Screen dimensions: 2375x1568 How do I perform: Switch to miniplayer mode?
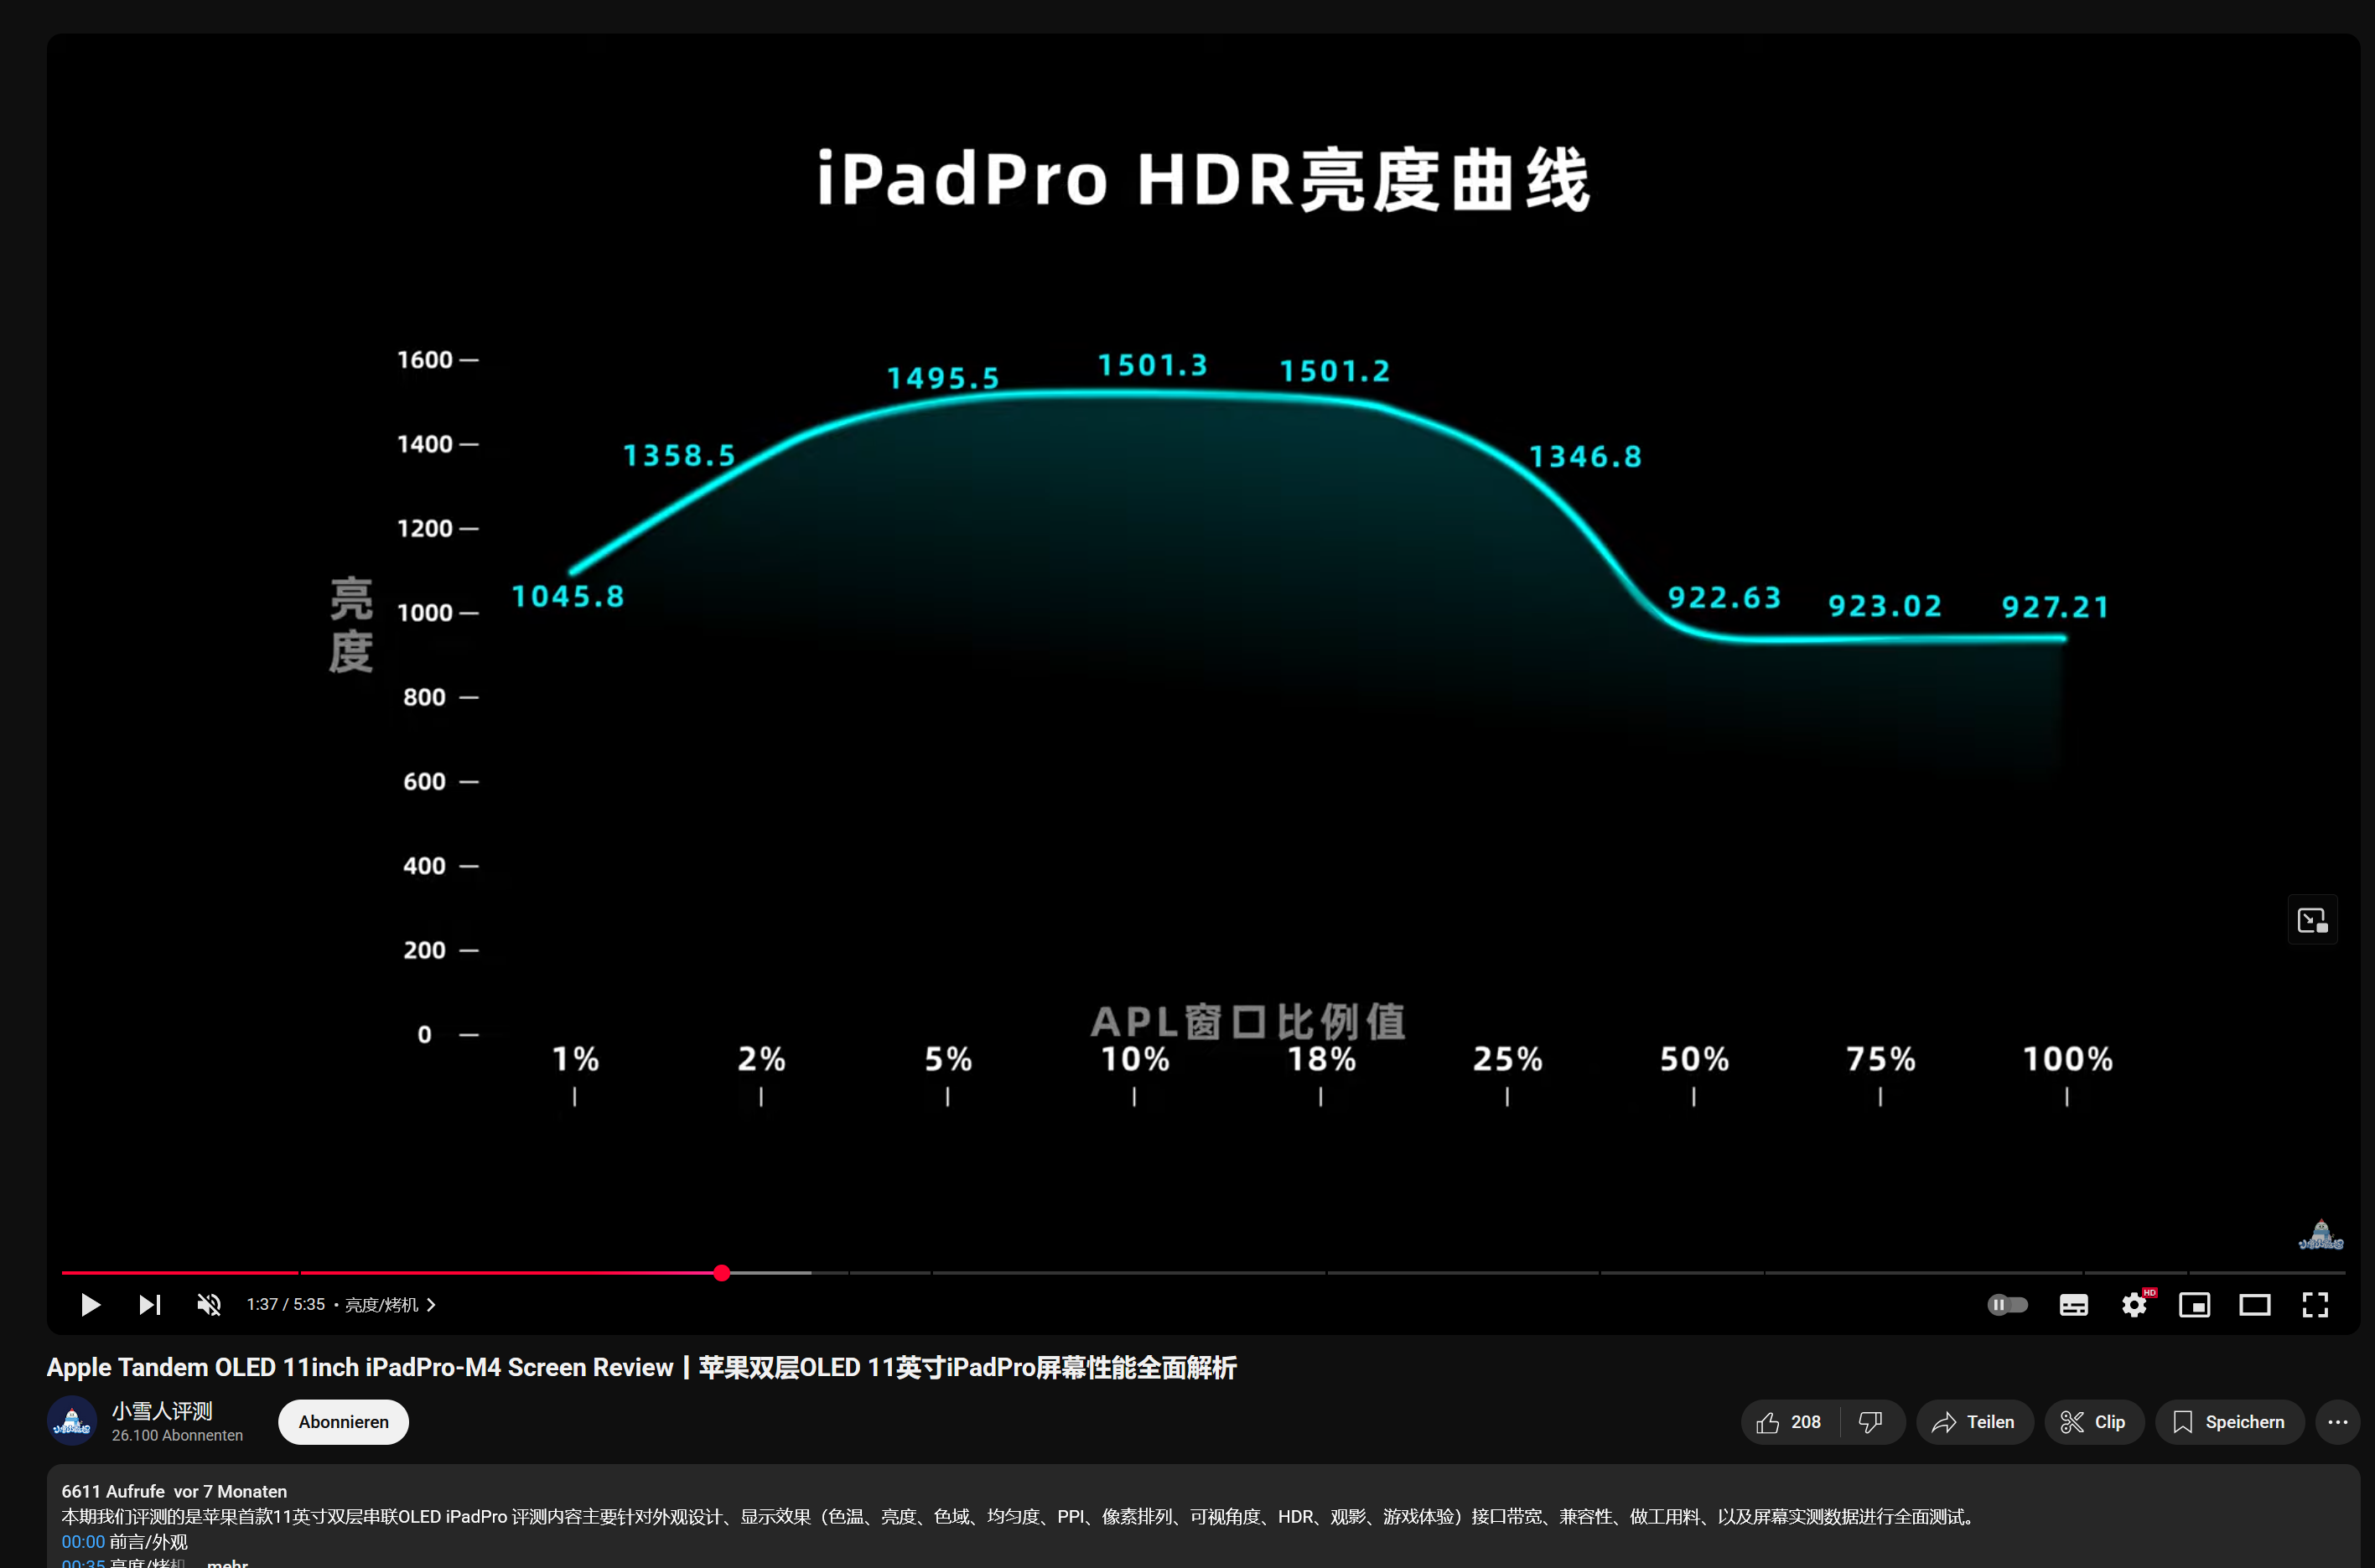coord(2195,1304)
